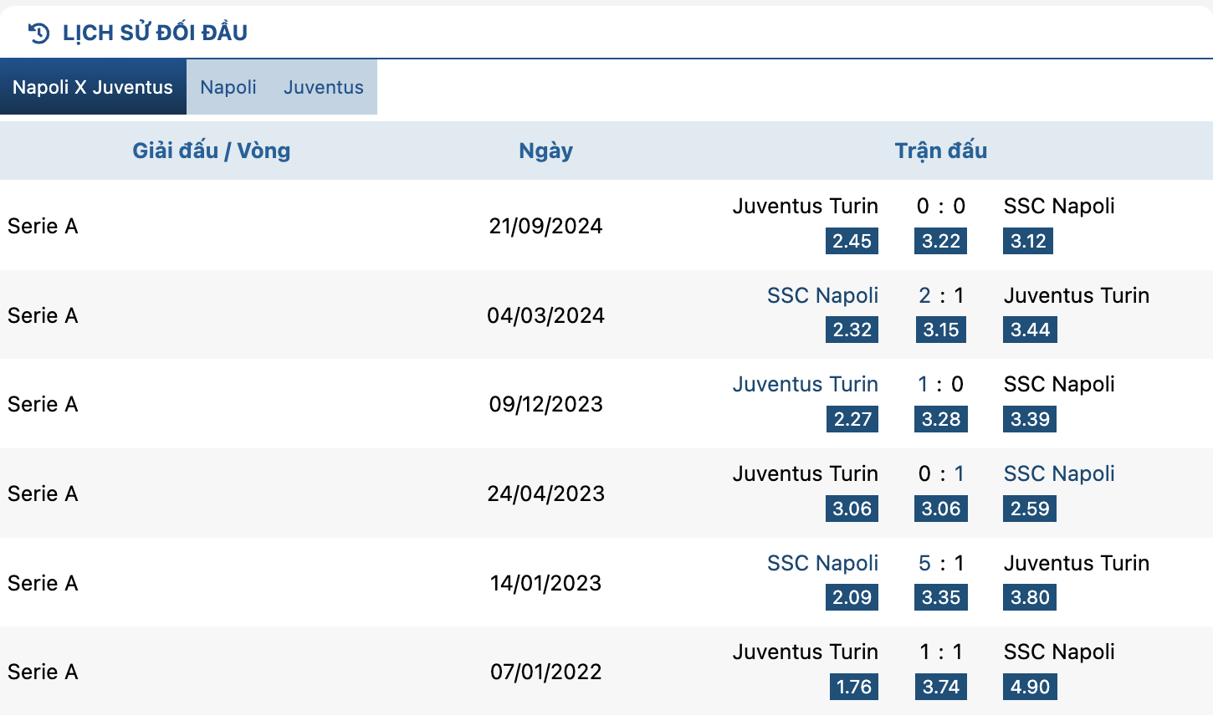Click date 24/04/2023
Image resolution: width=1213 pixels, height=721 pixels.
click(546, 493)
